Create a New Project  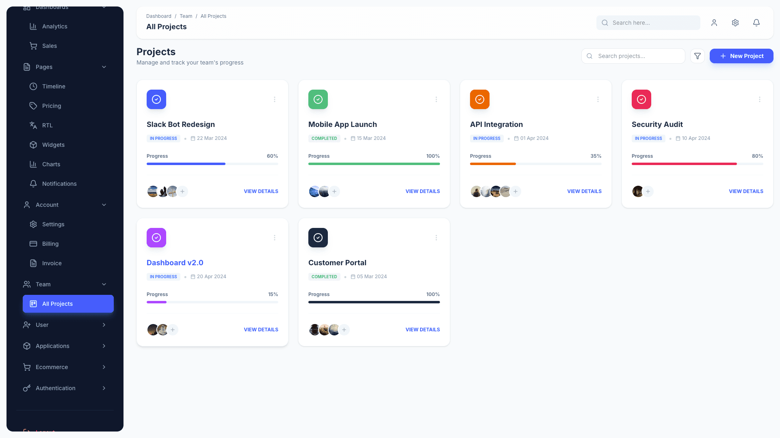pyautogui.click(x=741, y=56)
